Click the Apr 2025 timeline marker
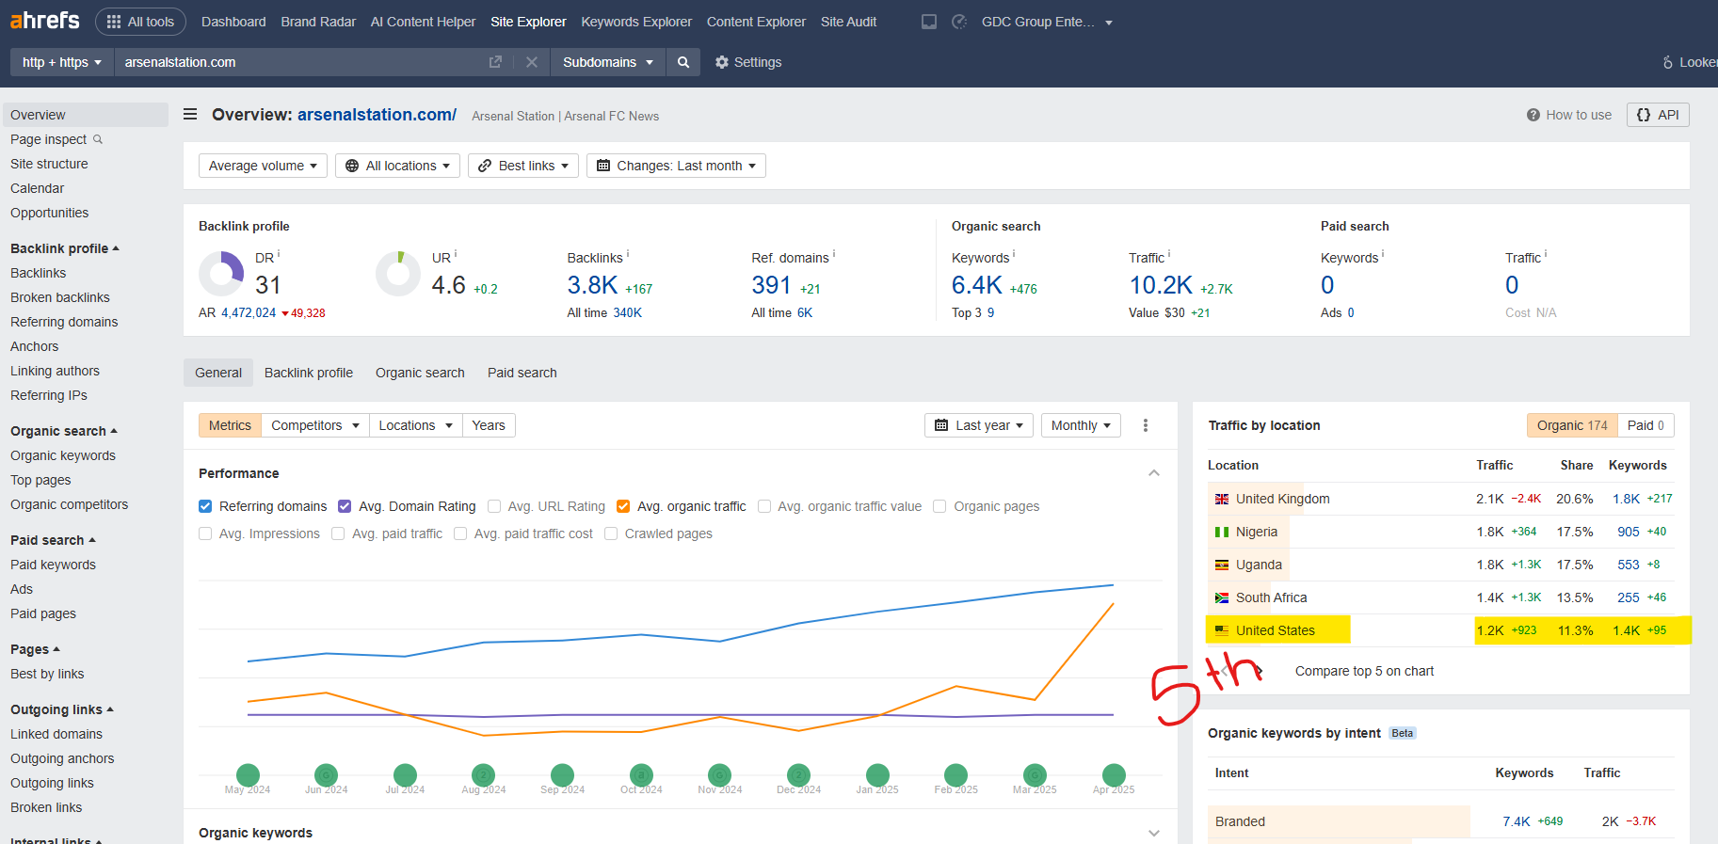Image resolution: width=1718 pixels, height=844 pixels. click(1114, 775)
